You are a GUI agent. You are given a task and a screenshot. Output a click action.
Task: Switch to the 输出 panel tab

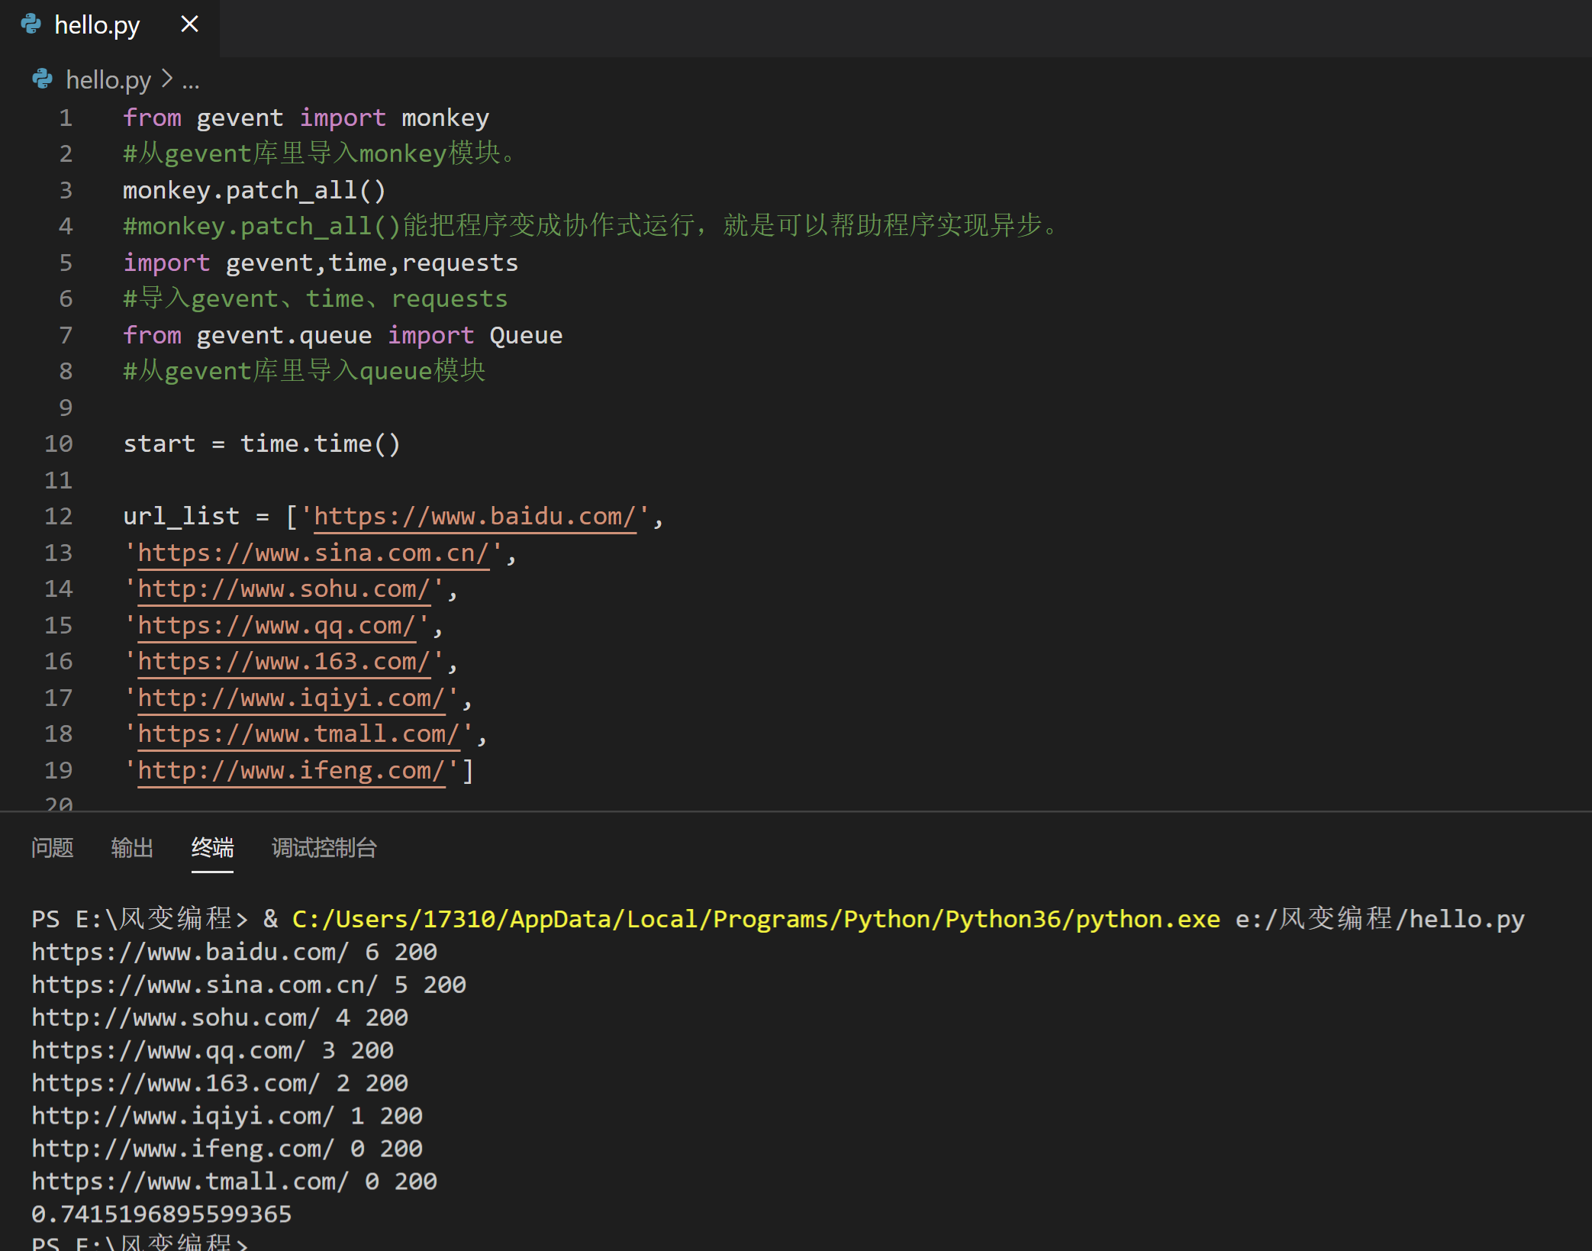(132, 847)
